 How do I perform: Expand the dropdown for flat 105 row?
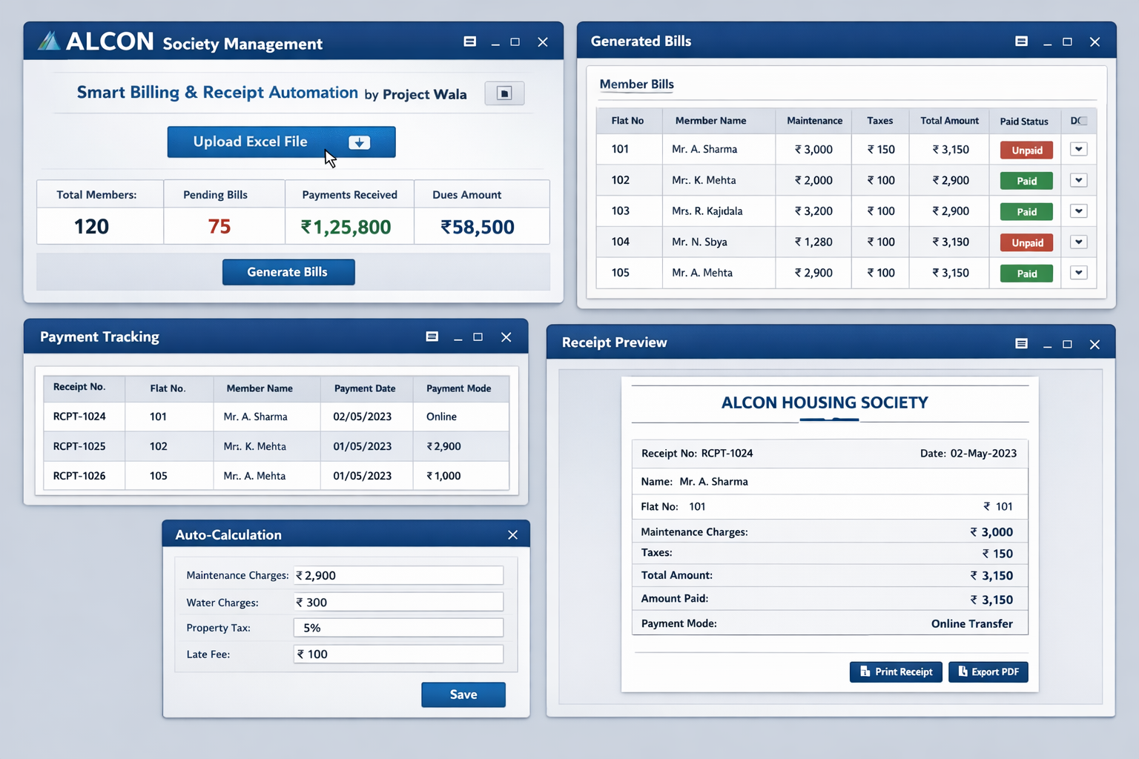pyautogui.click(x=1078, y=273)
